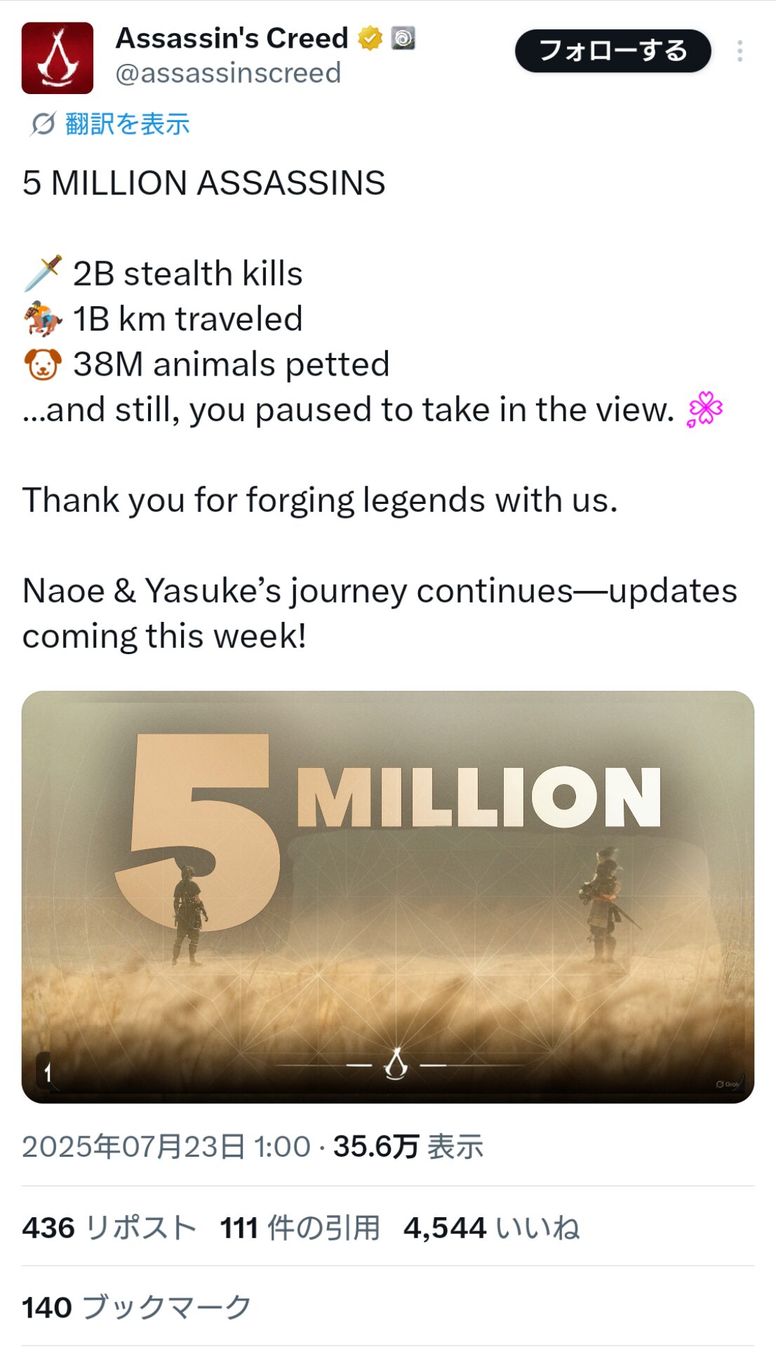Tap the Assassin's Creed display name

coord(232,38)
